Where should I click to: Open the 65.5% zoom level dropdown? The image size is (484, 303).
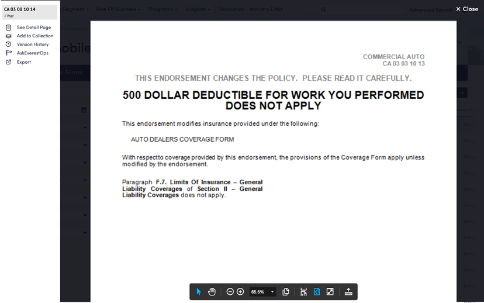coord(262,292)
